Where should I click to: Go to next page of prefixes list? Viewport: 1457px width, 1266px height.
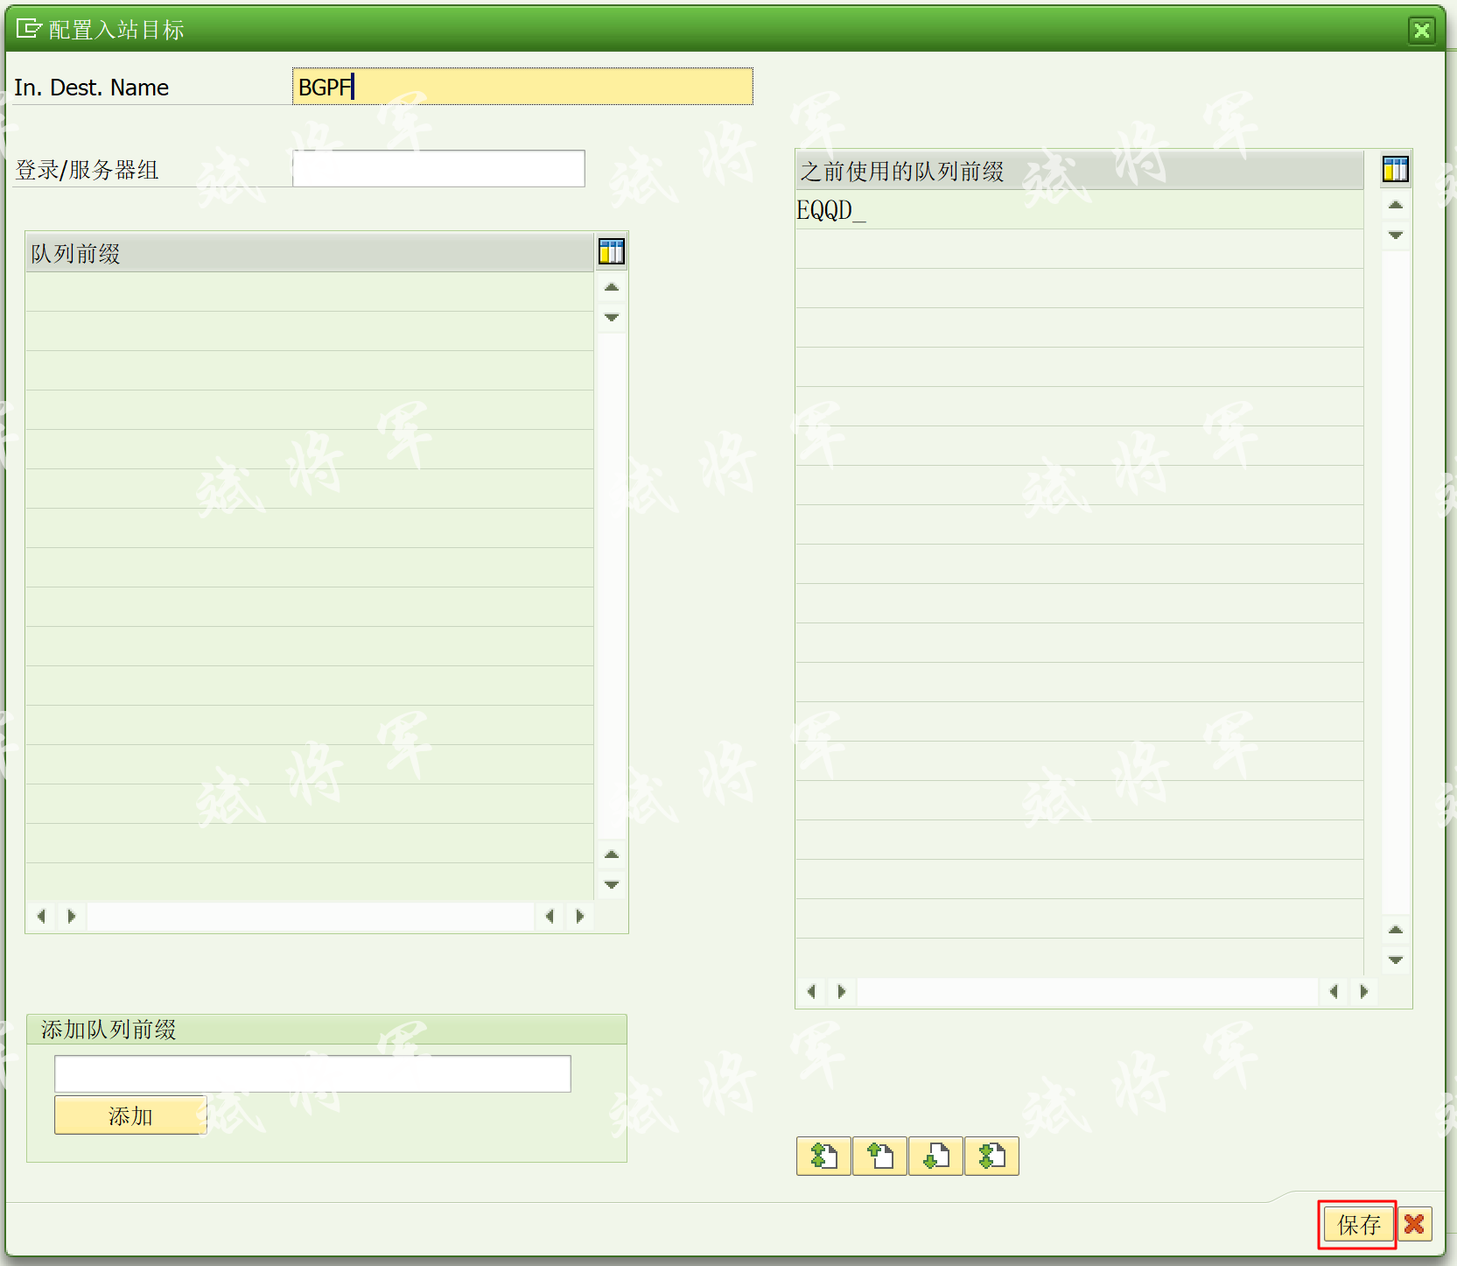[935, 1157]
